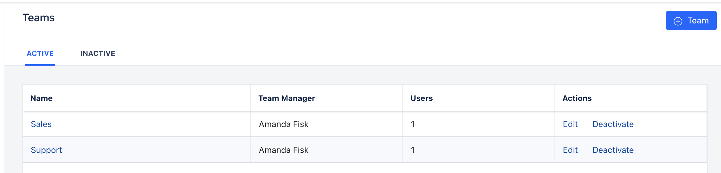Open the Sales team link
This screenshot has height=173, width=721.
click(41, 124)
